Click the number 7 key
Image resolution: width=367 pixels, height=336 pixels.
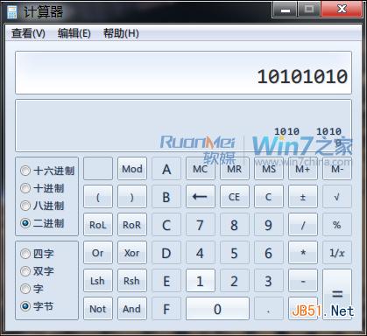pos(201,225)
